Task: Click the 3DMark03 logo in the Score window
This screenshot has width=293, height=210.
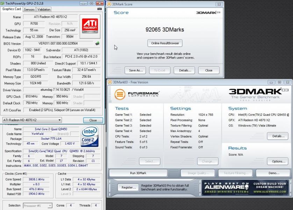Action: click(x=208, y=13)
